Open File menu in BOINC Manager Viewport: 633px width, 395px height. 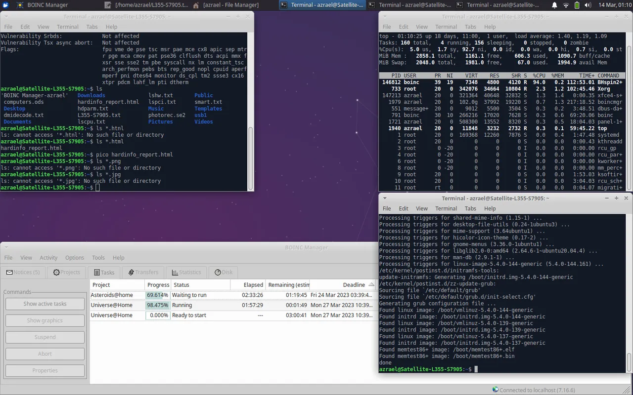pos(8,258)
